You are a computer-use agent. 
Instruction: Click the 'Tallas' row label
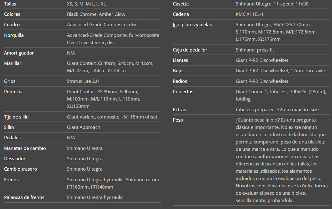pyautogui.click(x=10, y=4)
